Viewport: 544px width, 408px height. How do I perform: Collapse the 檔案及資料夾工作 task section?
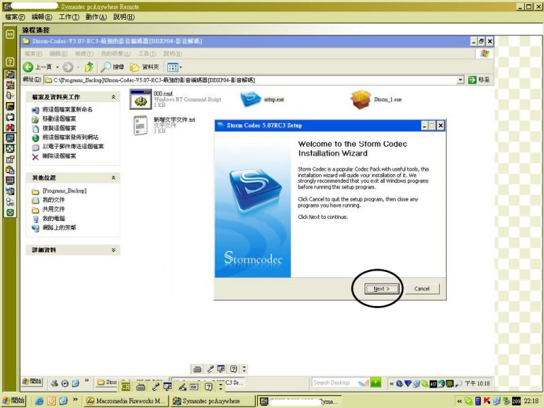pyautogui.click(x=114, y=97)
